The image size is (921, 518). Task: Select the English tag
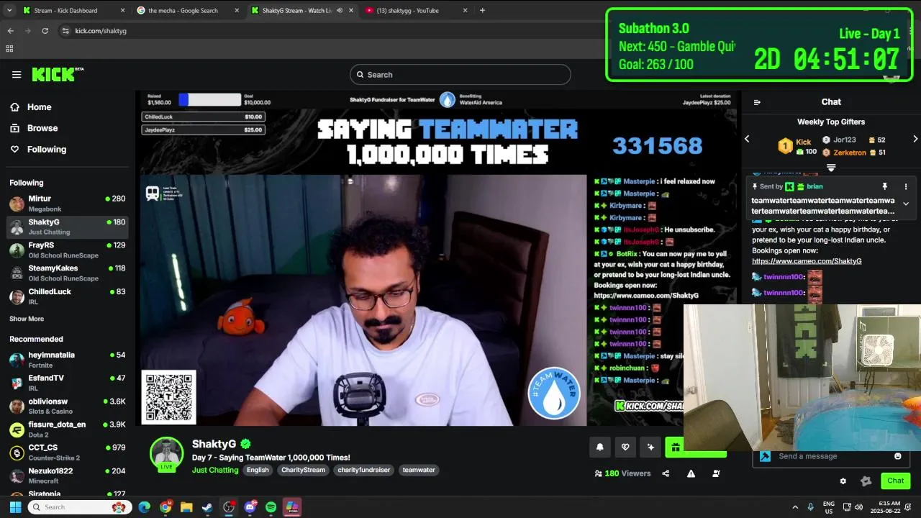click(x=258, y=470)
